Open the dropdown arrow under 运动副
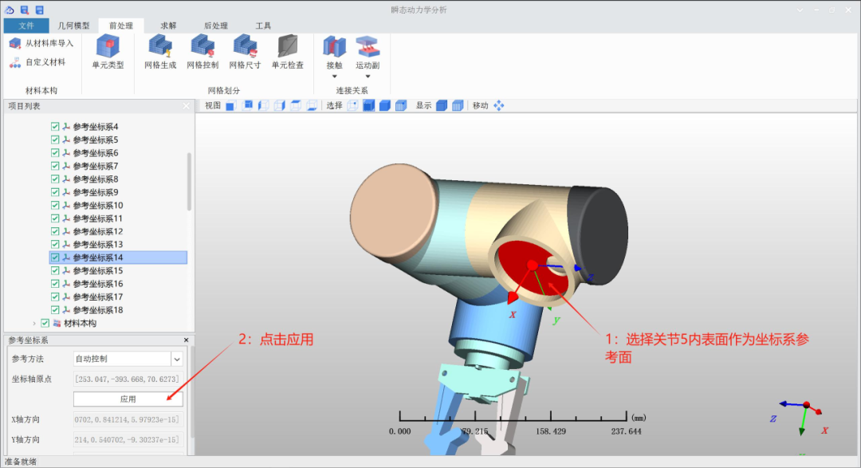Viewport: 861px width, 468px height. (368, 77)
